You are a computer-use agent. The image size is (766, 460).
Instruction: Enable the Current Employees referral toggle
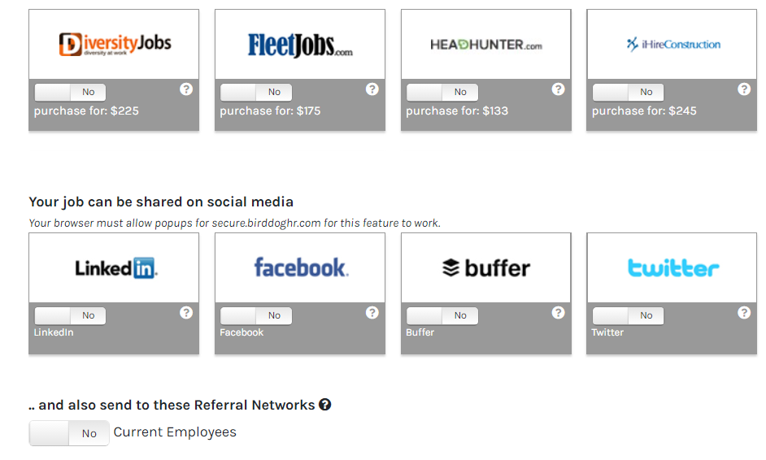coord(70,433)
